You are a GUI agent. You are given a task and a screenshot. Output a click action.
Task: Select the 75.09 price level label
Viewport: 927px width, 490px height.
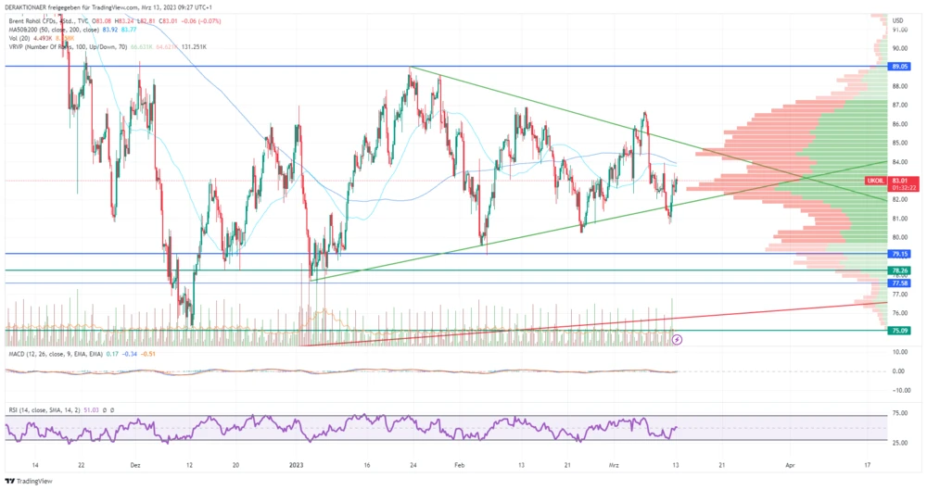(900, 331)
